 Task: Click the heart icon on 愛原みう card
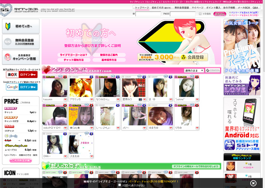coord(145,99)
